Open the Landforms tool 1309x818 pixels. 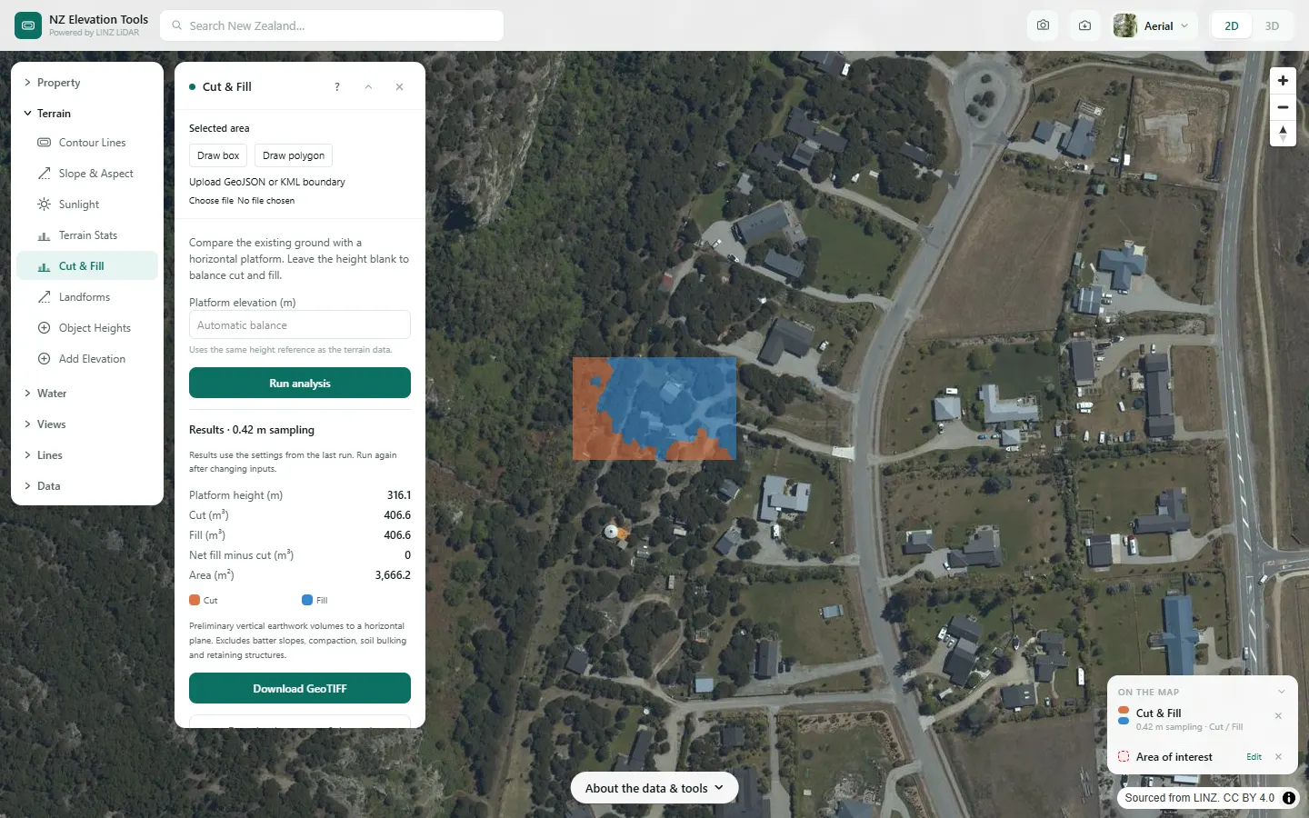coord(87,297)
